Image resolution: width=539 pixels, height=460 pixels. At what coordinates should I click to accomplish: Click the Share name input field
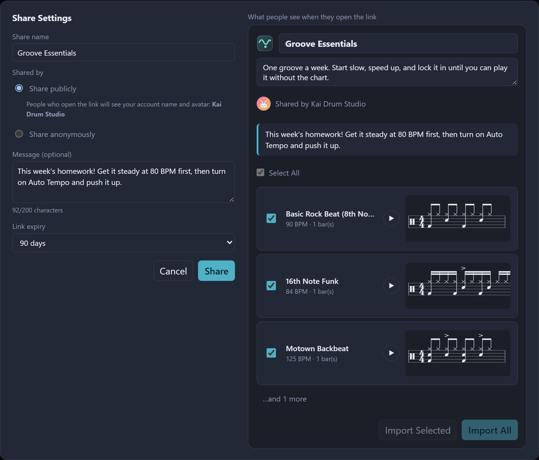coord(123,53)
